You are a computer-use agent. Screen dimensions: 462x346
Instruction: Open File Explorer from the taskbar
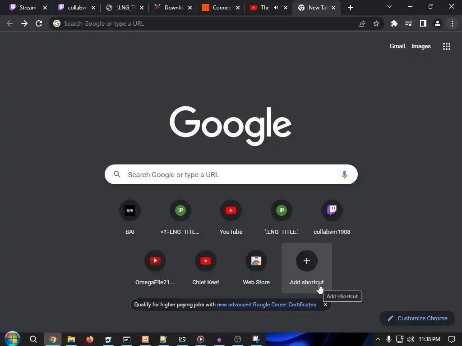click(71, 339)
